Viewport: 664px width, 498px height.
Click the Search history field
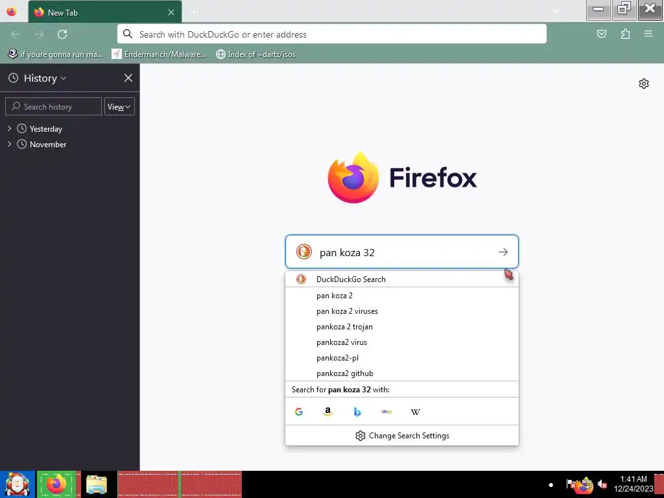(x=53, y=106)
